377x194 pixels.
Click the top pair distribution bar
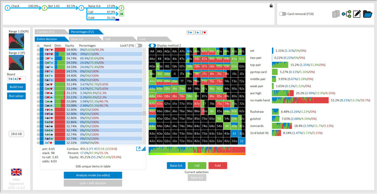pyautogui.click(x=280, y=65)
